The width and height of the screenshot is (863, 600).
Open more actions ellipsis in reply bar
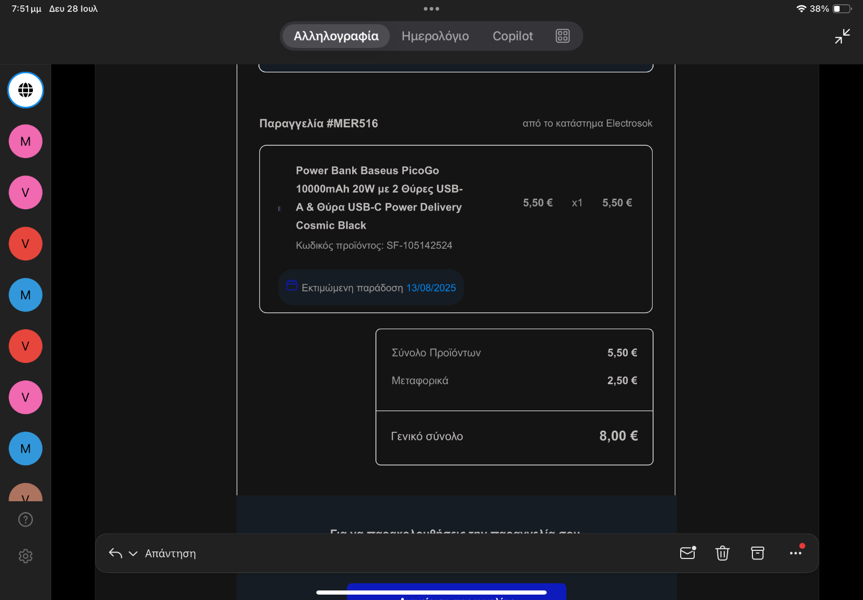[x=796, y=553]
